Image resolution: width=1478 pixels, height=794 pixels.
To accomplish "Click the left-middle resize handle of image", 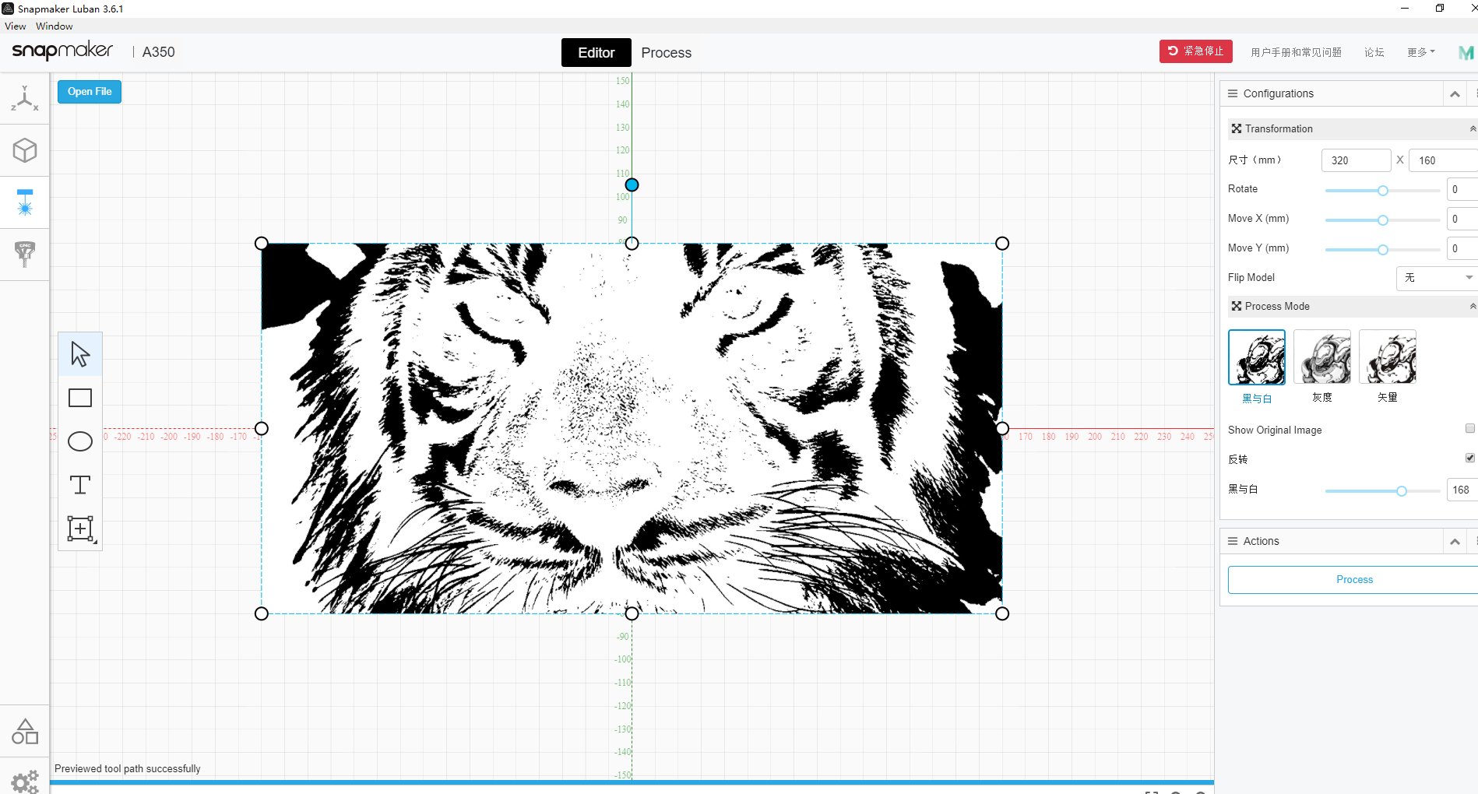I will click(x=262, y=428).
